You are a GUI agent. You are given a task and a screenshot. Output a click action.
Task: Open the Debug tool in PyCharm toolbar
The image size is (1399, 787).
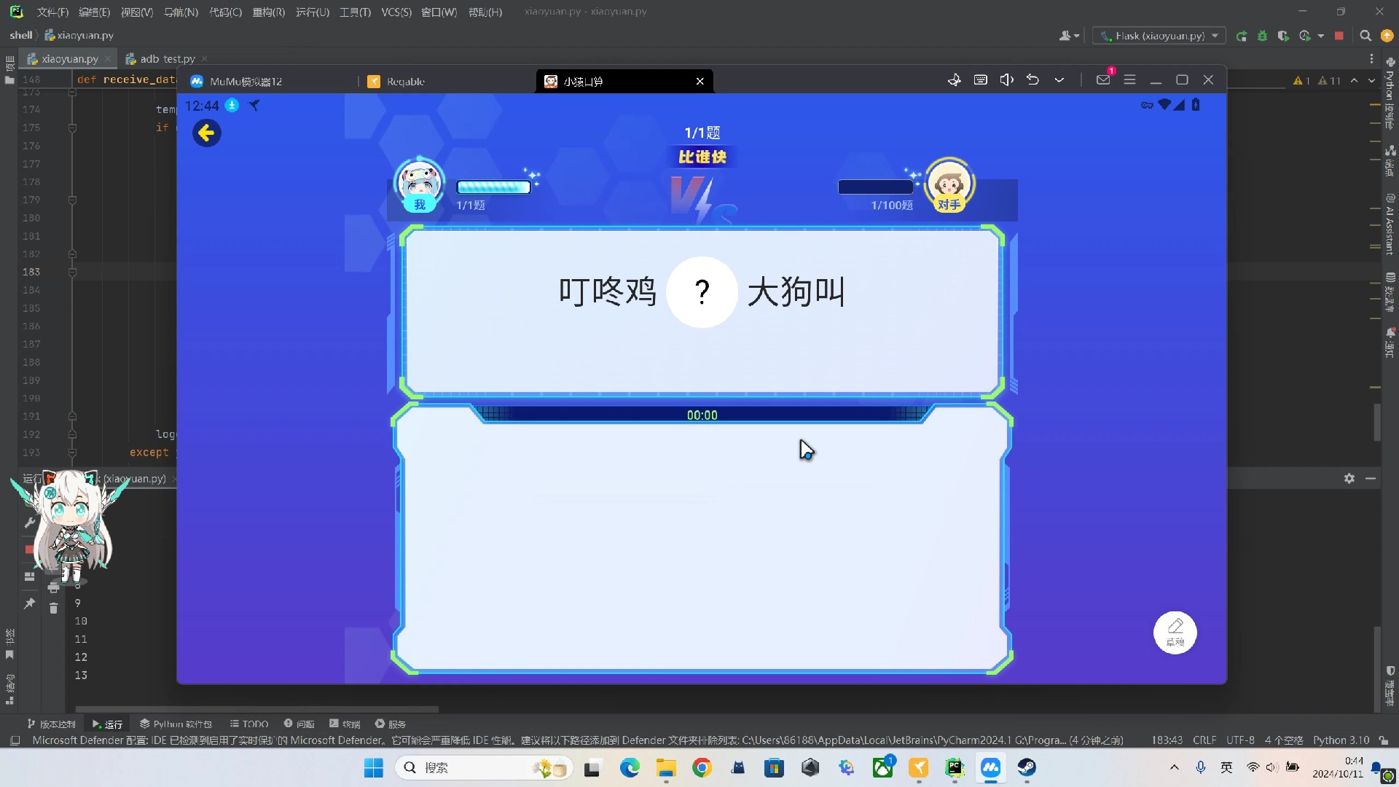pyautogui.click(x=1263, y=36)
